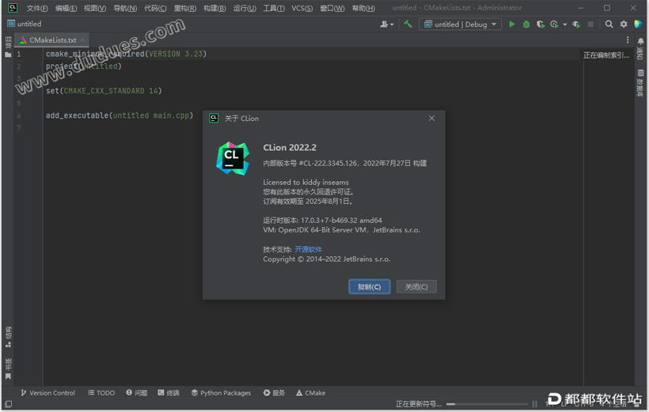Viewport: 649px width, 412px height.
Task: Open the 窗口(W) menu
Action: tap(332, 8)
